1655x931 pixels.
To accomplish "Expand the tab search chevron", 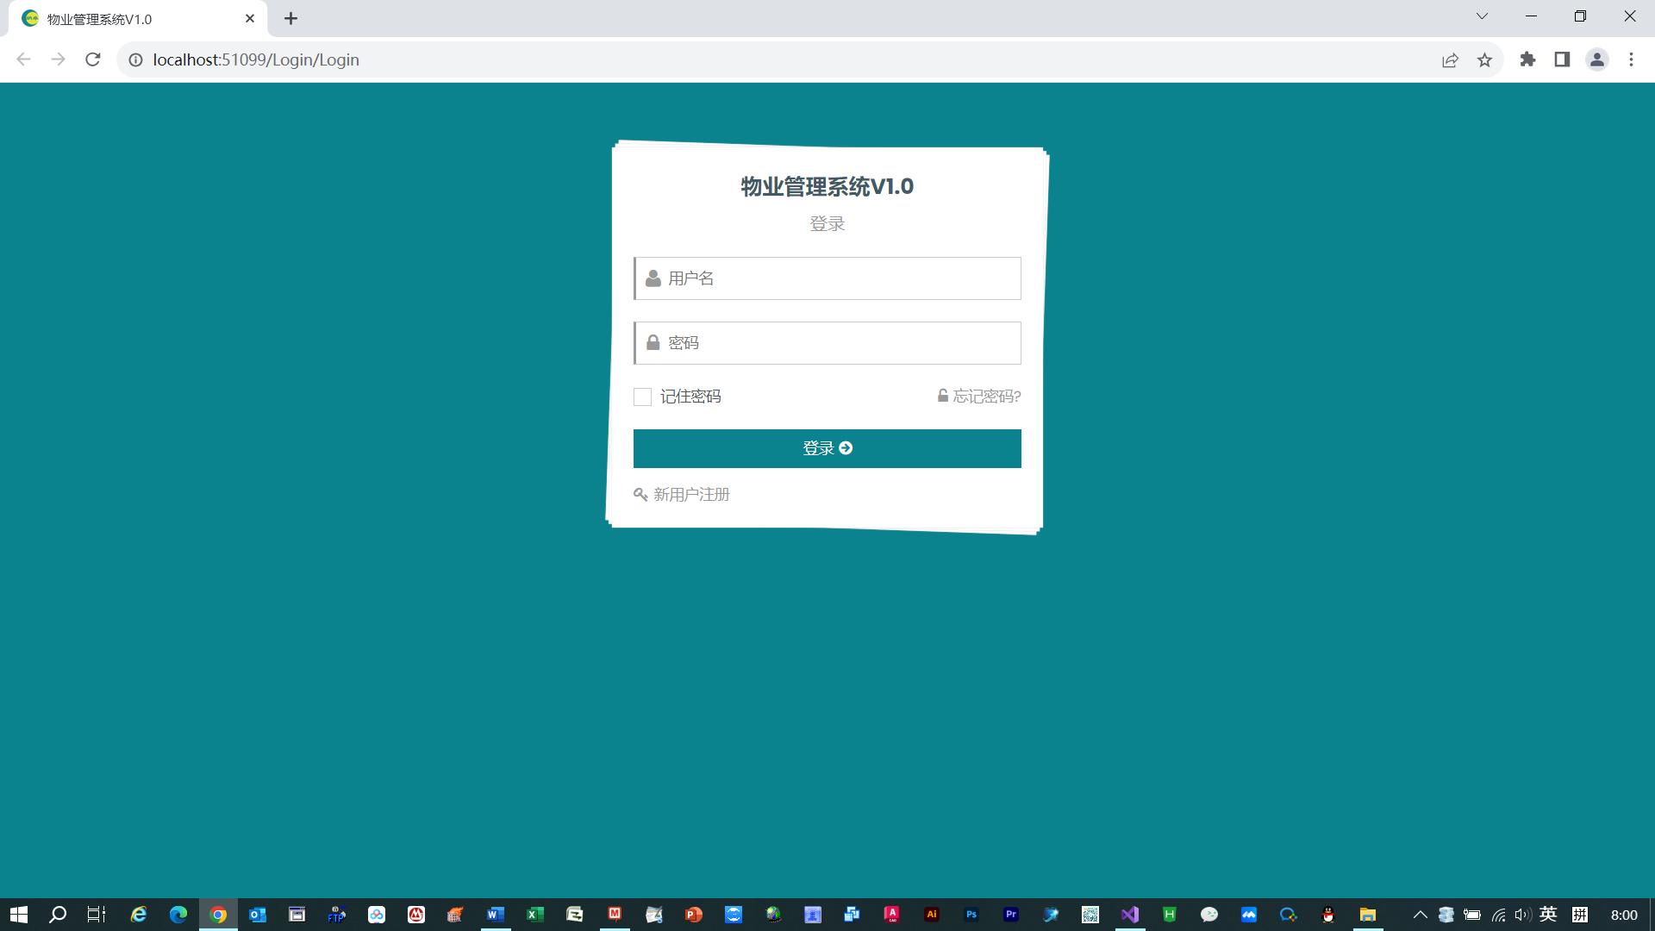I will [x=1482, y=16].
